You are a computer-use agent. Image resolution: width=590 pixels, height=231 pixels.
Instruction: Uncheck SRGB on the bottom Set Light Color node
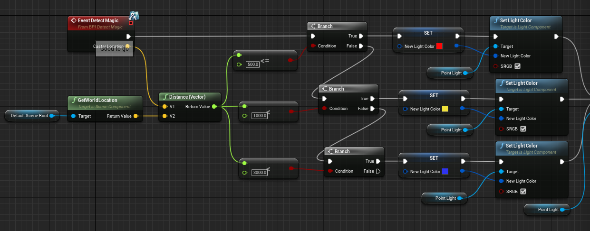523,191
